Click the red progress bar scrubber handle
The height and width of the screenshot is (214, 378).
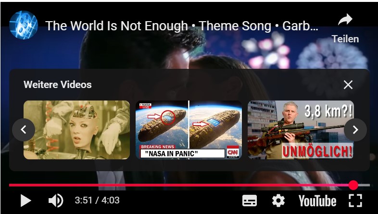point(353,185)
